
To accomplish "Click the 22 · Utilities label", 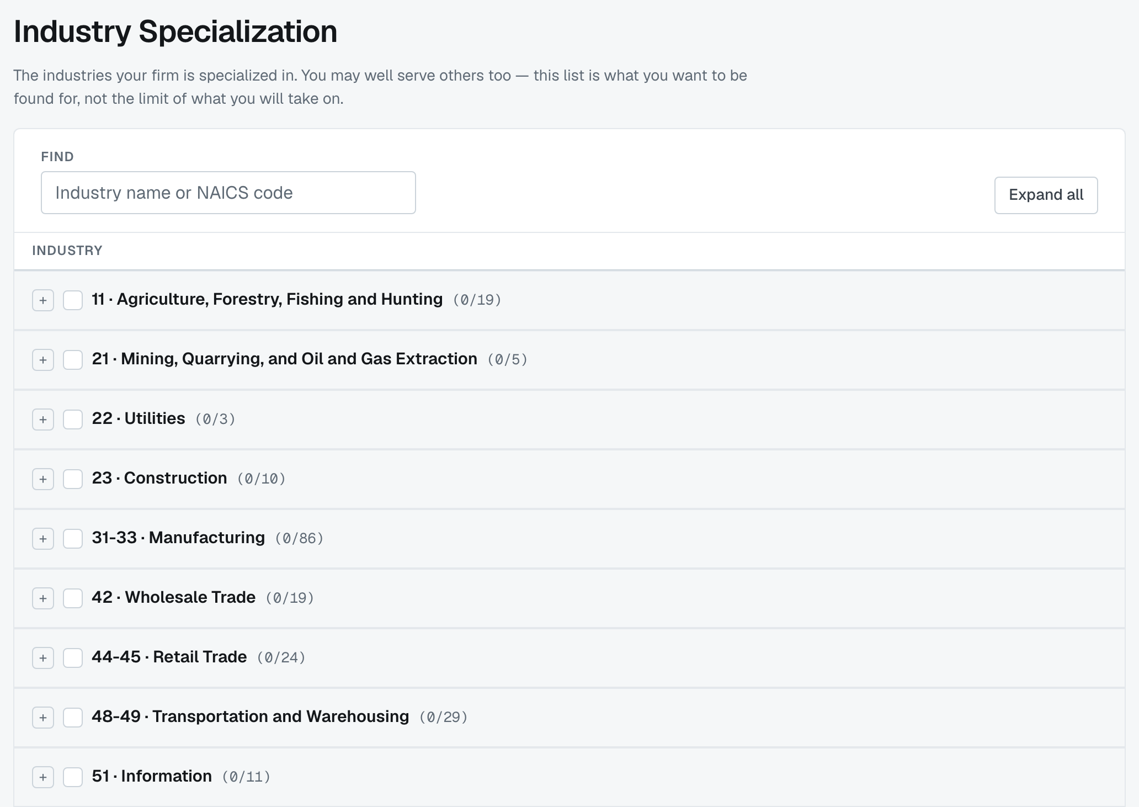I will pyautogui.click(x=139, y=418).
